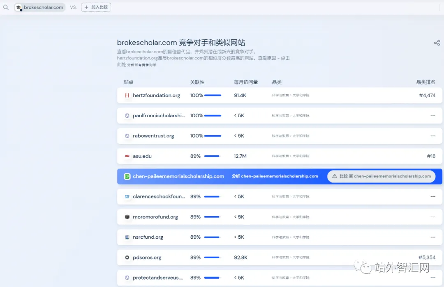Open the clarenceschockfoun... site link
The width and height of the screenshot is (444, 287).
159,197
